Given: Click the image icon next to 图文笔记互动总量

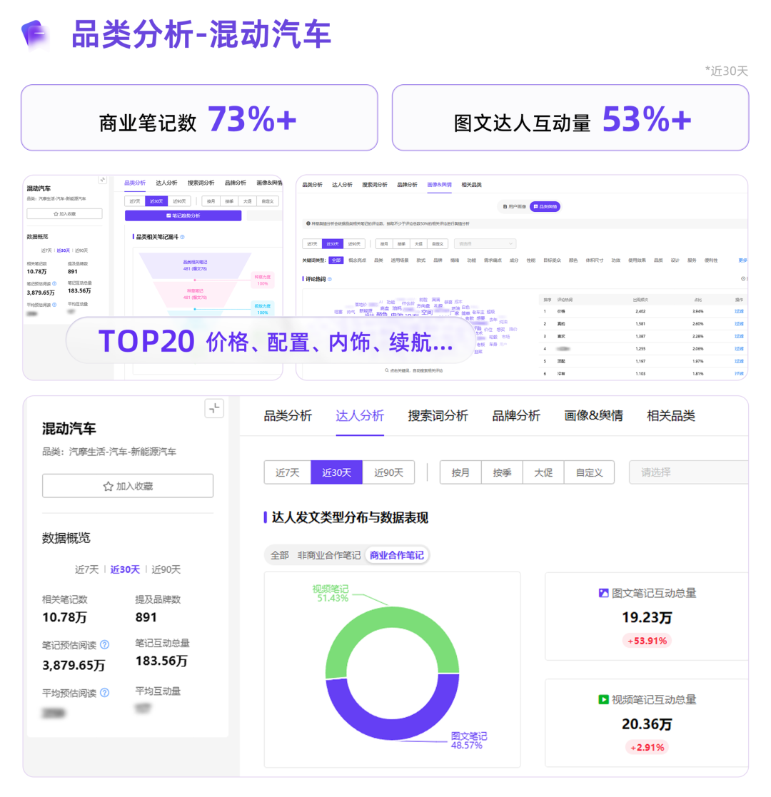Looking at the screenshot, I should [x=604, y=593].
